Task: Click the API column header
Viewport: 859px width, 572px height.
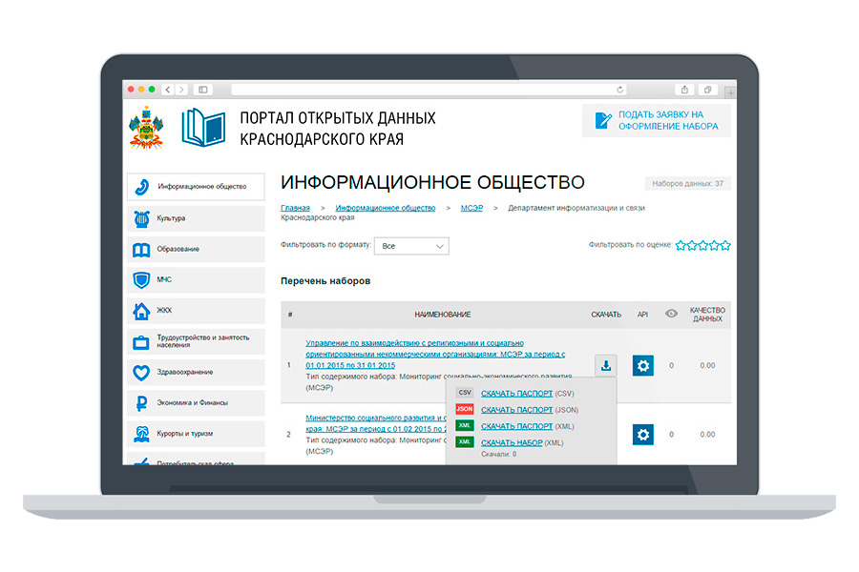Action: (x=642, y=315)
